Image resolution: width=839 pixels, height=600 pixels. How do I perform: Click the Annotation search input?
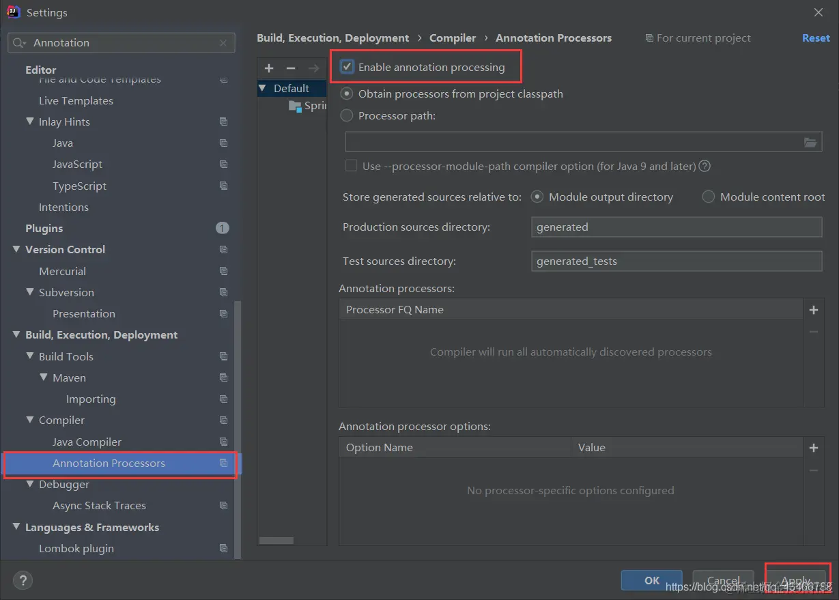123,43
